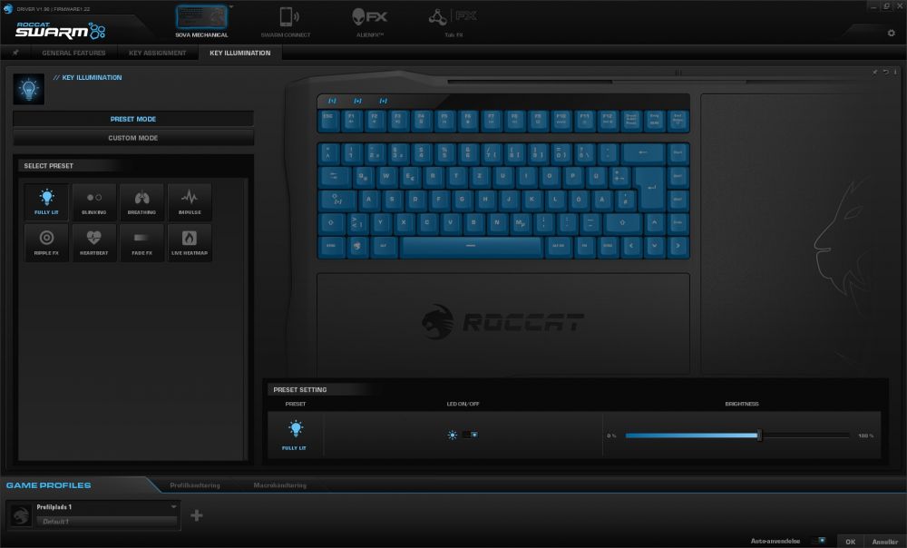The height and width of the screenshot is (548, 907).
Task: Click the '100 %' brightness label
Action: click(866, 435)
